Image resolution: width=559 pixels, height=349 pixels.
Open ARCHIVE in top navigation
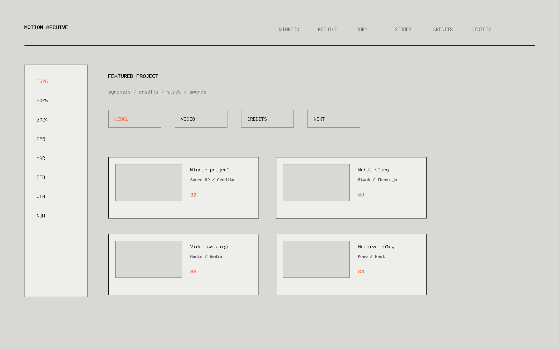click(x=327, y=29)
